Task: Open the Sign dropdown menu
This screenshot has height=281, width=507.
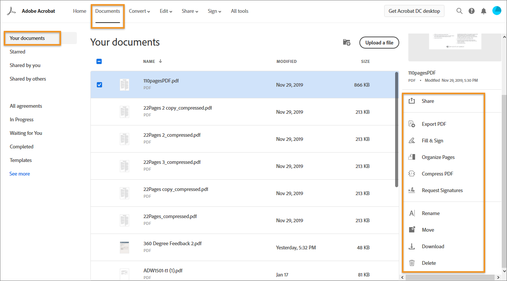Action: pos(214,11)
